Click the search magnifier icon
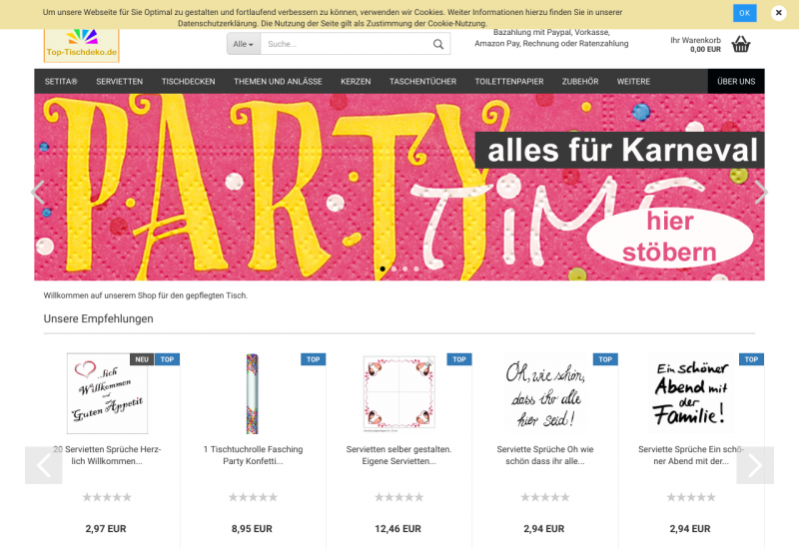Screen dimensions: 799x549 (x=437, y=44)
